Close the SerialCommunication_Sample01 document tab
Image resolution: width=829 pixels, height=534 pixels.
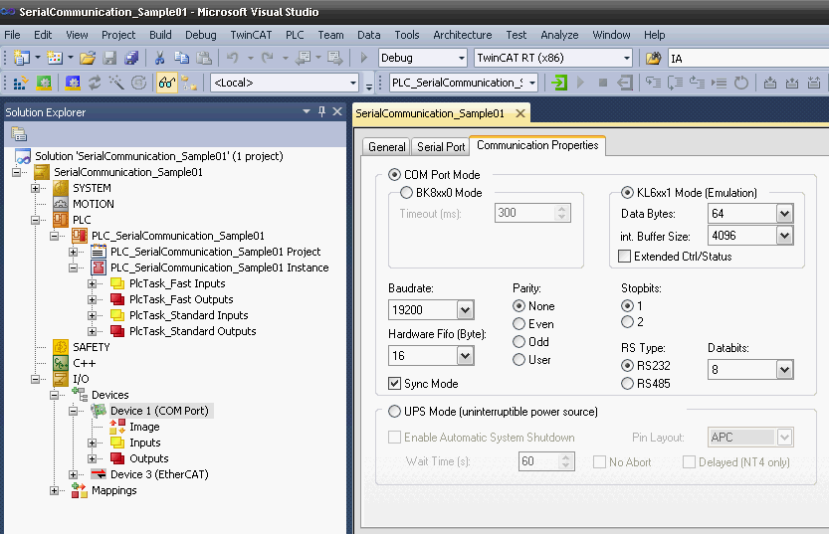pos(520,113)
